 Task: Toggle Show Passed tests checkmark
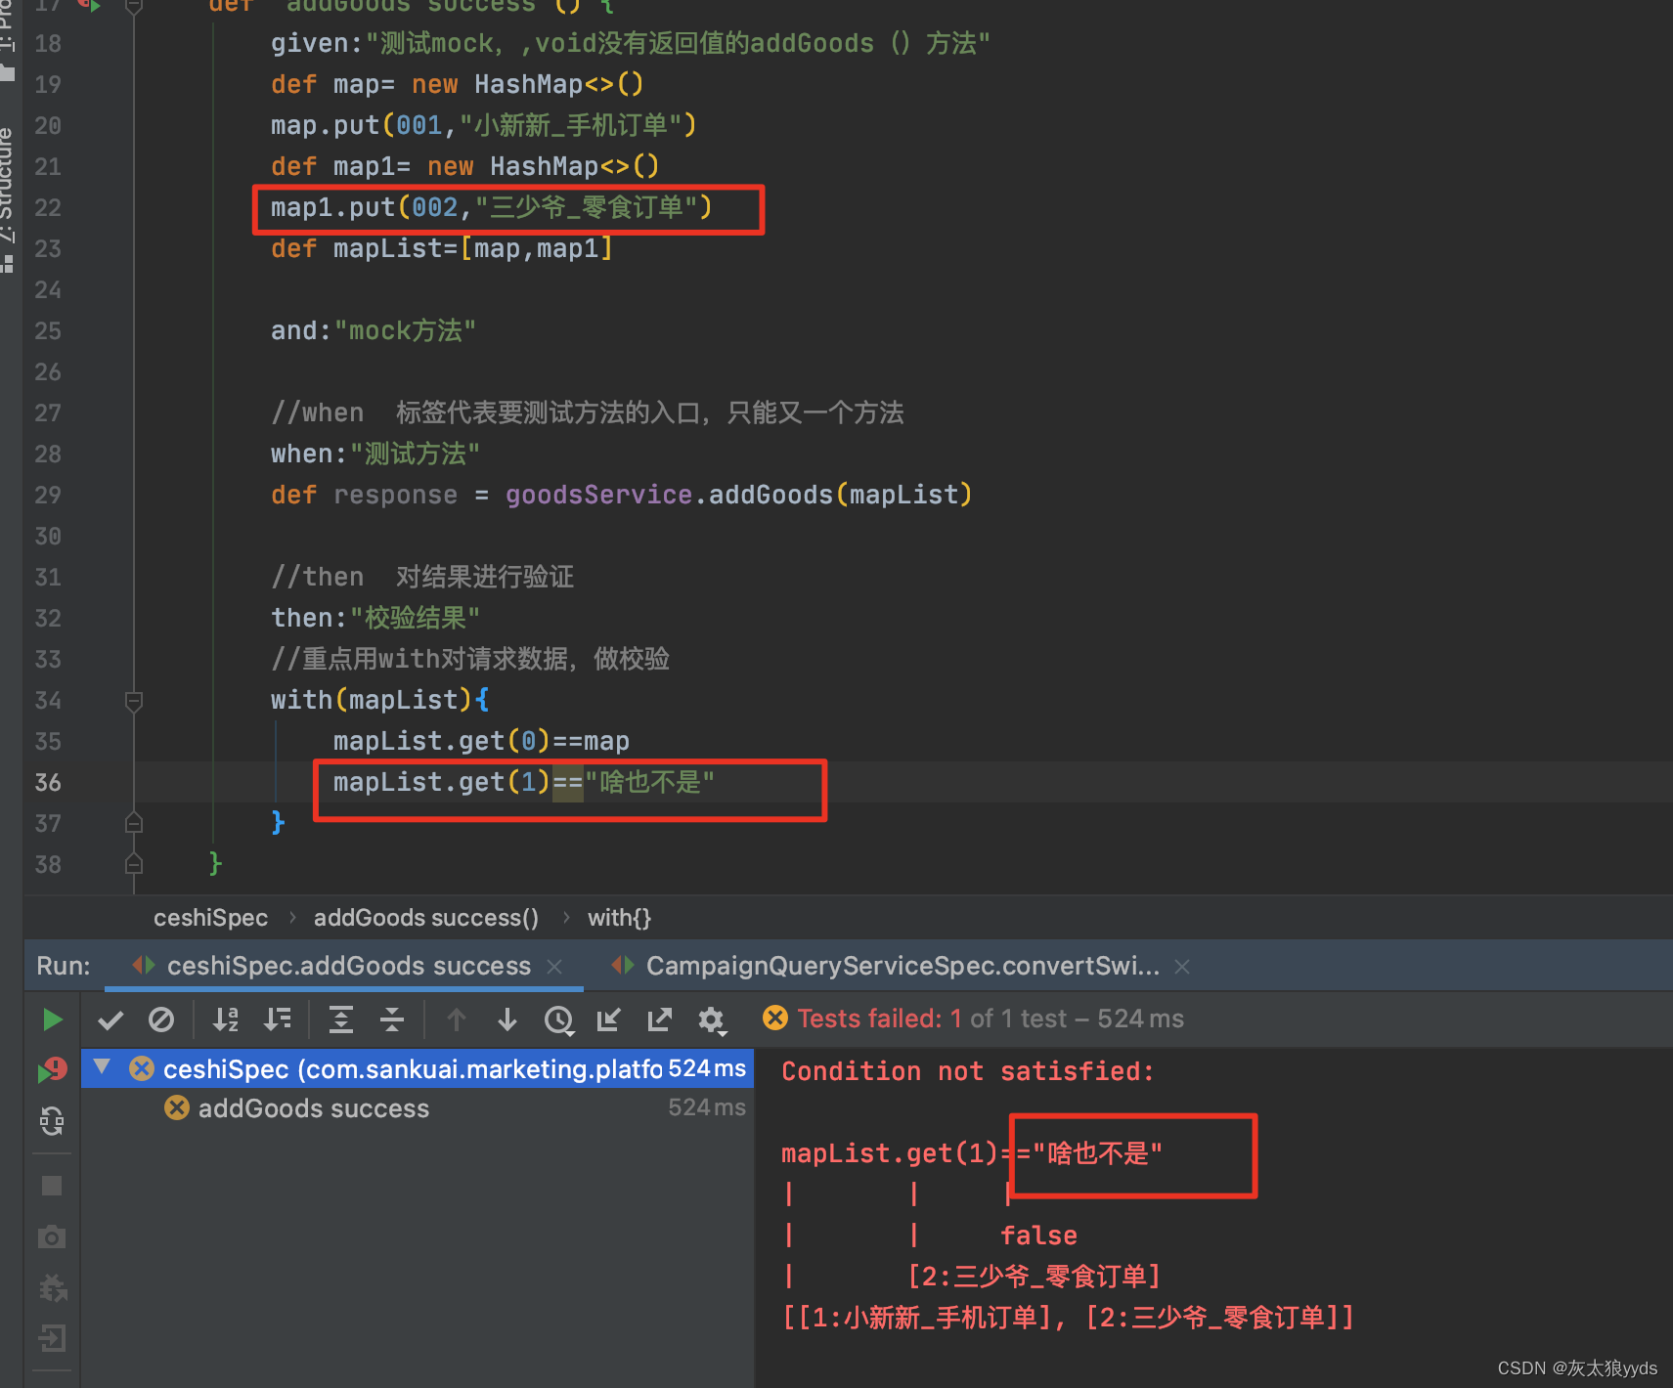tap(110, 1019)
